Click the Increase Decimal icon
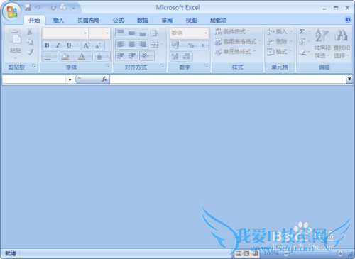Image resolution: width=355 pixels, height=259 pixels. 175,56
